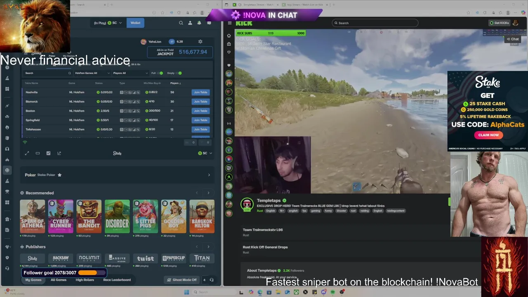This screenshot has height=297, width=528.
Task: Open the Stake notifications bell icon
Action: click(x=199, y=23)
